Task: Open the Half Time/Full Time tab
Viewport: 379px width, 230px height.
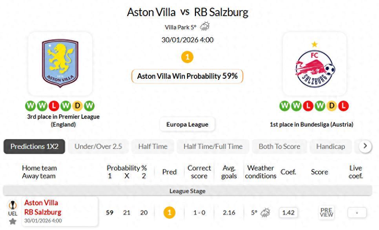Action: point(213,147)
